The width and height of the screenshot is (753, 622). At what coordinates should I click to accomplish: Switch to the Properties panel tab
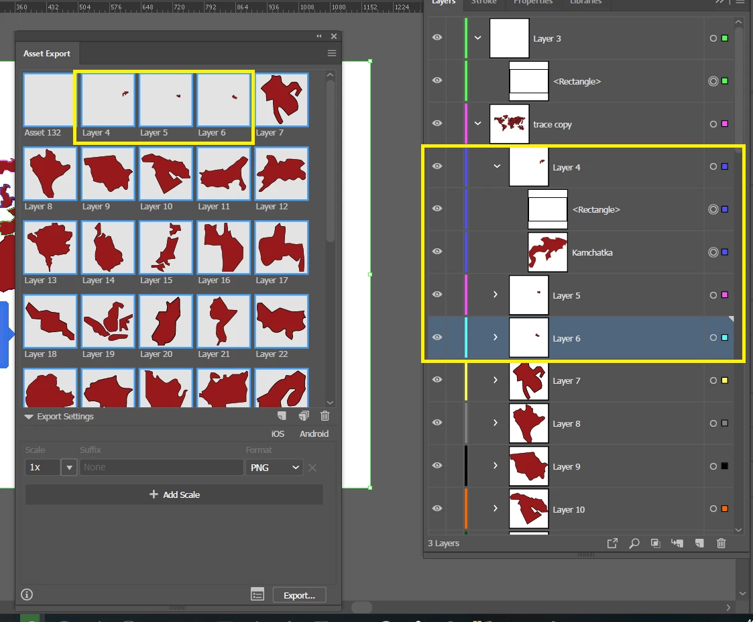533,3
